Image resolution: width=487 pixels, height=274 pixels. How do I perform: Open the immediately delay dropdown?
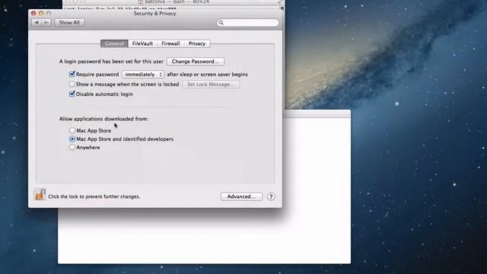[143, 75]
